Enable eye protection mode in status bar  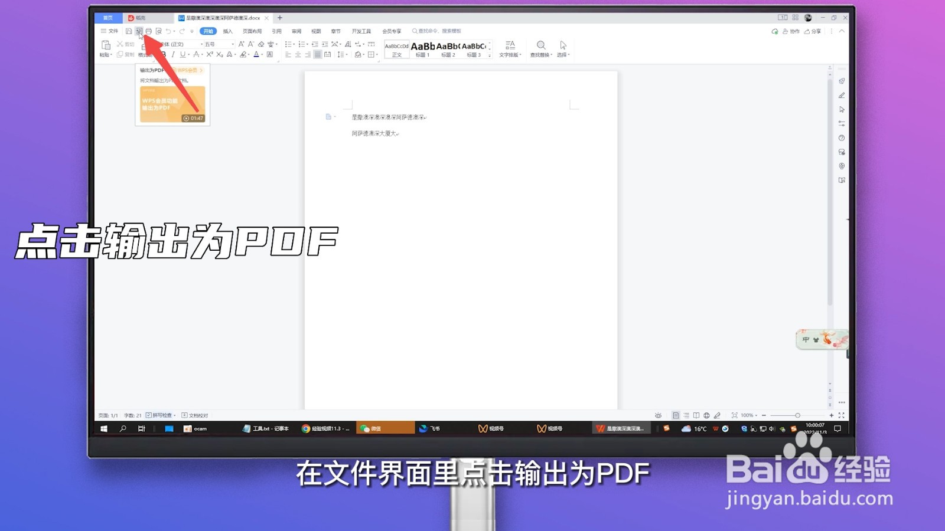tap(659, 415)
